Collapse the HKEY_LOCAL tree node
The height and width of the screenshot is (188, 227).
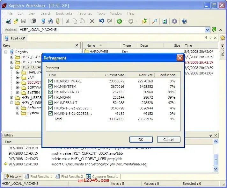[11, 67]
